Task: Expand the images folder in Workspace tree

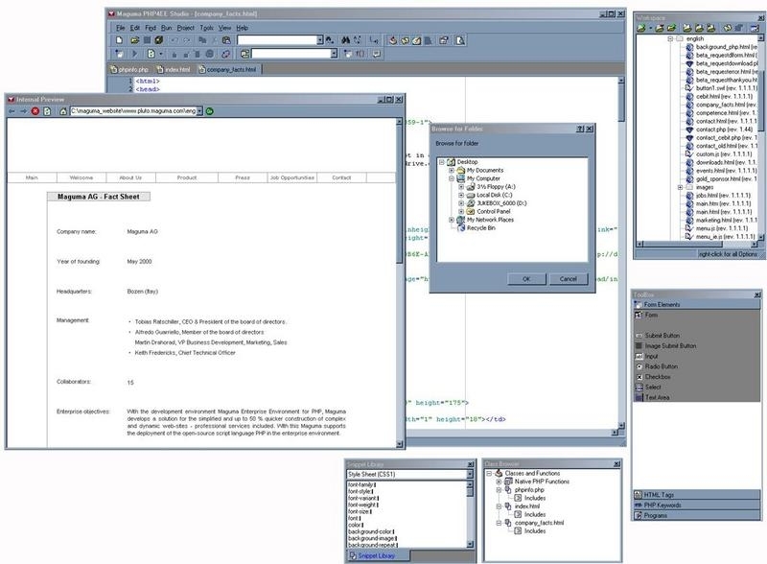Action: tap(680, 187)
